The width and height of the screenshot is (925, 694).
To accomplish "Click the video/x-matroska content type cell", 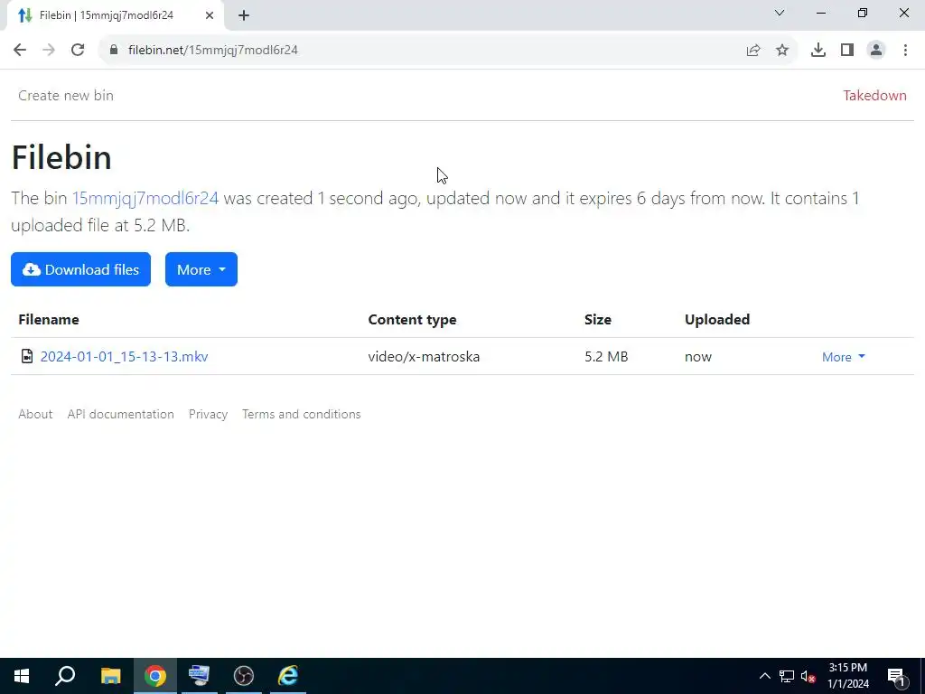I will point(424,356).
